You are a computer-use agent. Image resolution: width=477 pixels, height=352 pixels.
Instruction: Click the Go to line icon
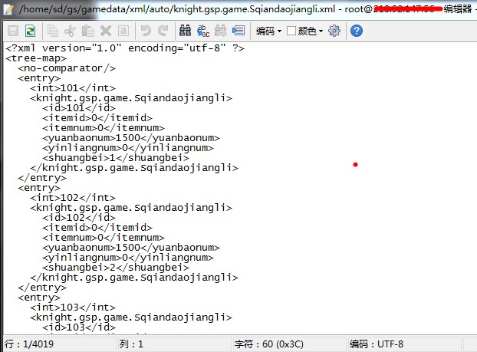pos(238,31)
